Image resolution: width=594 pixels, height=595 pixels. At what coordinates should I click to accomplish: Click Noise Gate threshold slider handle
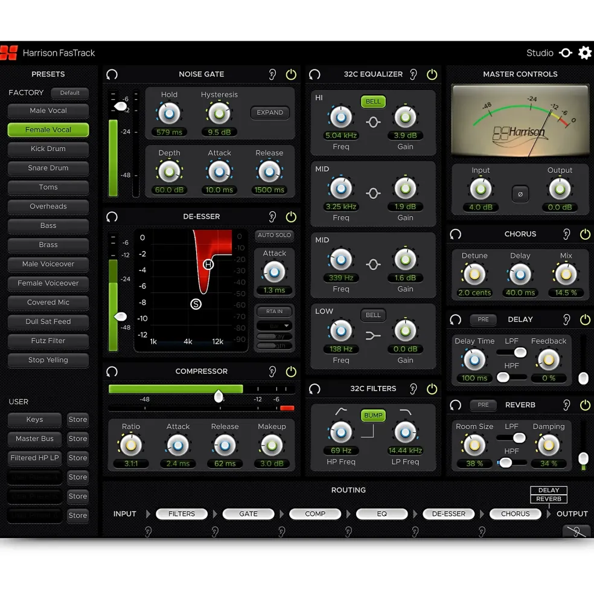tap(121, 106)
